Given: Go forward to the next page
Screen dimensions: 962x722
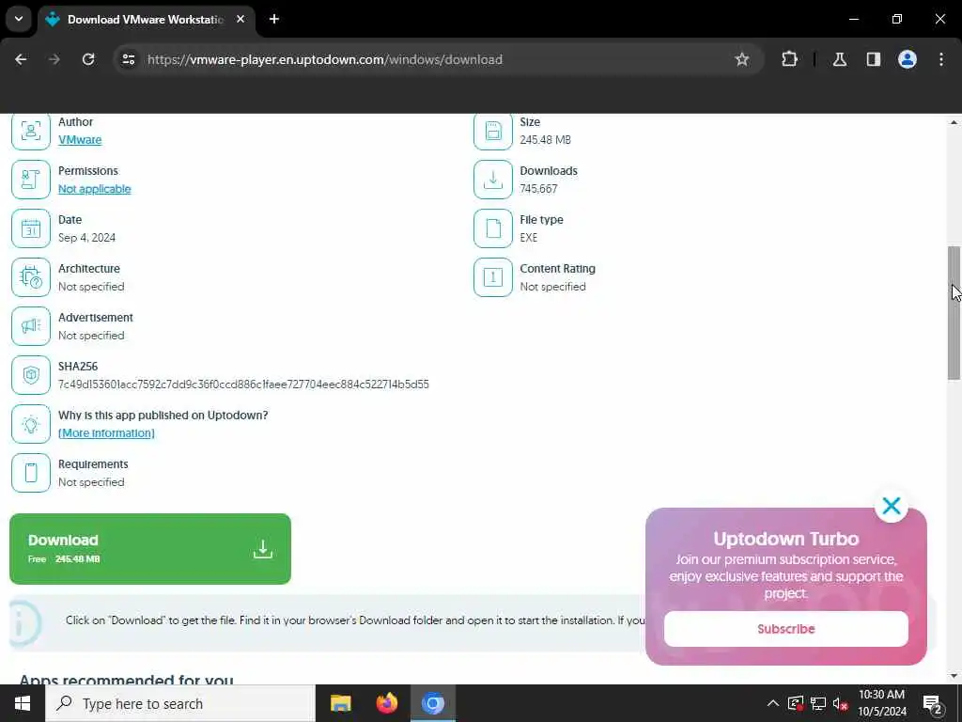Looking at the screenshot, I should 54,59.
